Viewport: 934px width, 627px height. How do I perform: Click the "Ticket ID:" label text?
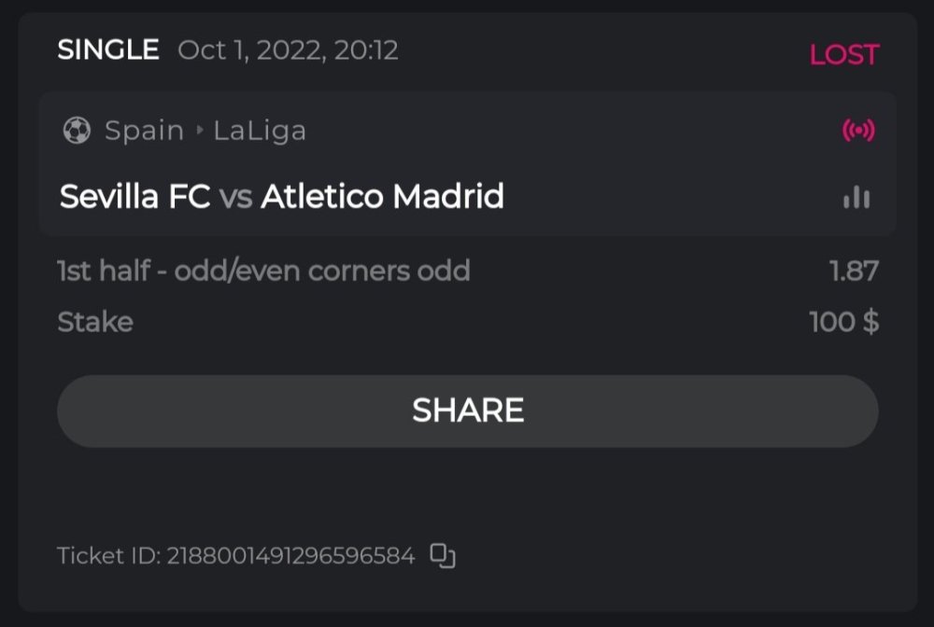[109, 556]
